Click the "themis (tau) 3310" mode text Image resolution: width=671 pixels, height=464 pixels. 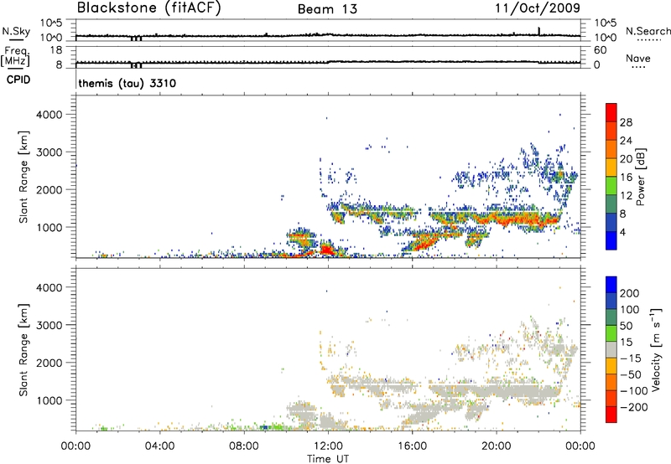click(127, 83)
